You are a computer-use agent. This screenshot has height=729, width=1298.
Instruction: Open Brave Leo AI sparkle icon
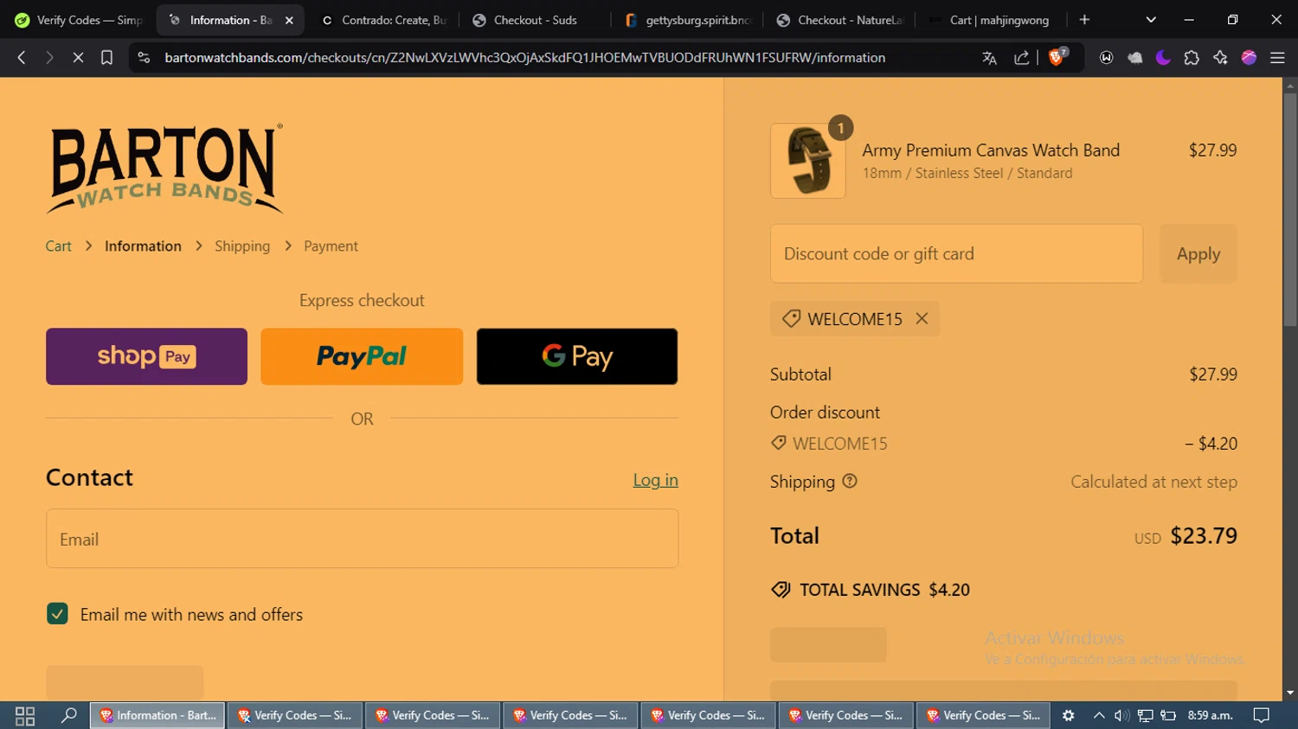click(x=1220, y=58)
